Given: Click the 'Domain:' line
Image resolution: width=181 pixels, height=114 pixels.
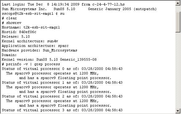Looking at the screenshot, I should tap(9, 55).
